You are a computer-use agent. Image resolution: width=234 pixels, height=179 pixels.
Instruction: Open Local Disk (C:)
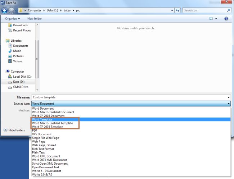(x=20, y=77)
